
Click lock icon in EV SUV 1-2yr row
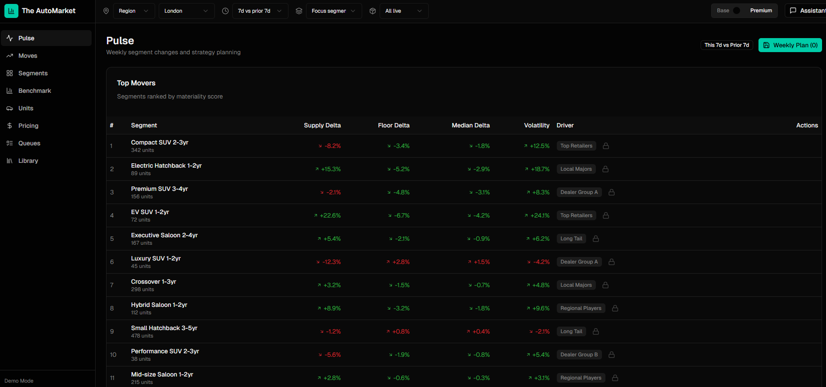(606, 215)
